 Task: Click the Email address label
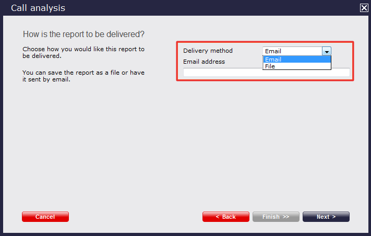point(204,61)
